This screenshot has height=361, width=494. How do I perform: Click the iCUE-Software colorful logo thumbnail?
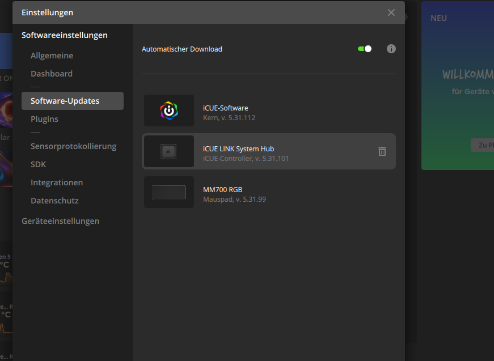(x=169, y=111)
